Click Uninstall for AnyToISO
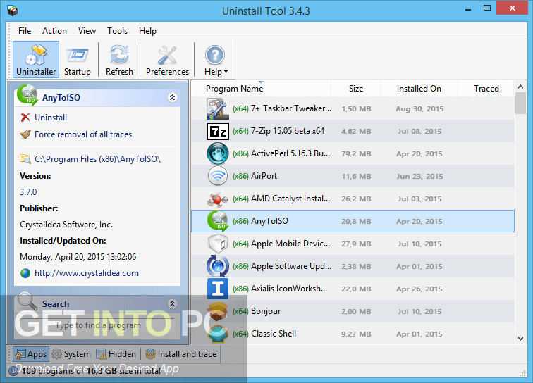The image size is (533, 383). (51, 118)
